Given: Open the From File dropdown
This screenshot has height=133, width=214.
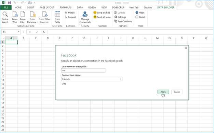Looking at the screenshot, I should [23, 17].
